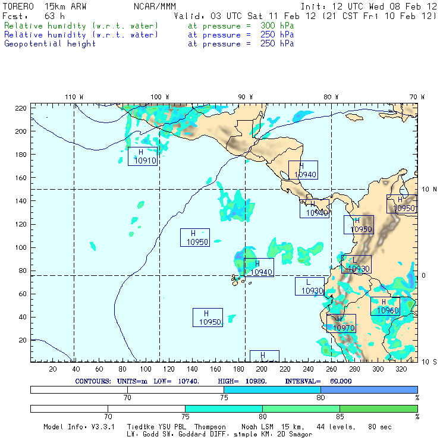
Task: Click the H 10970 high pressure label
Action: click(x=341, y=323)
